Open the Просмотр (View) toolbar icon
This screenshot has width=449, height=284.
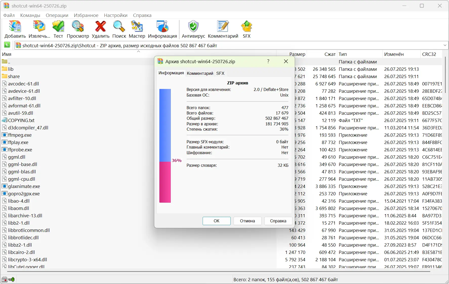point(78,27)
